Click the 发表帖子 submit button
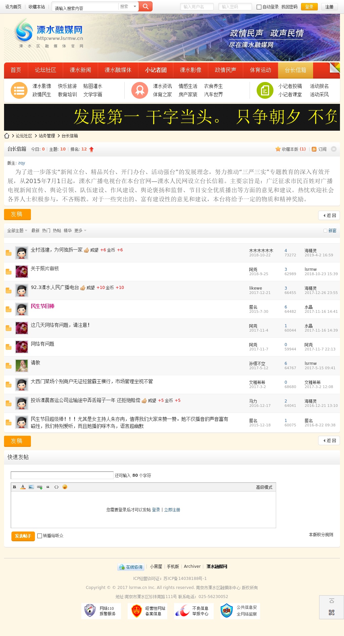Screen dimensions: 344x636 (x=23, y=536)
